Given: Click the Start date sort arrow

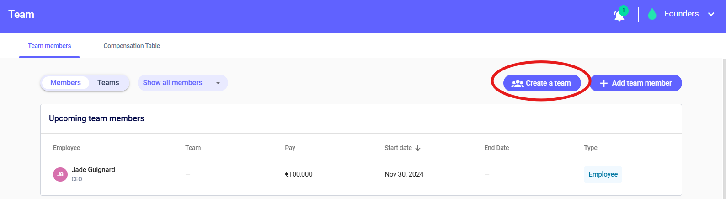Looking at the screenshot, I should [418, 148].
